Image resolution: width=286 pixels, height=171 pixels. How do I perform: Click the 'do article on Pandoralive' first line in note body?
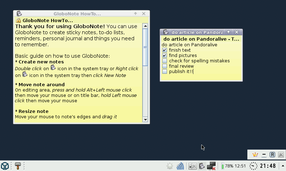pos(189,45)
